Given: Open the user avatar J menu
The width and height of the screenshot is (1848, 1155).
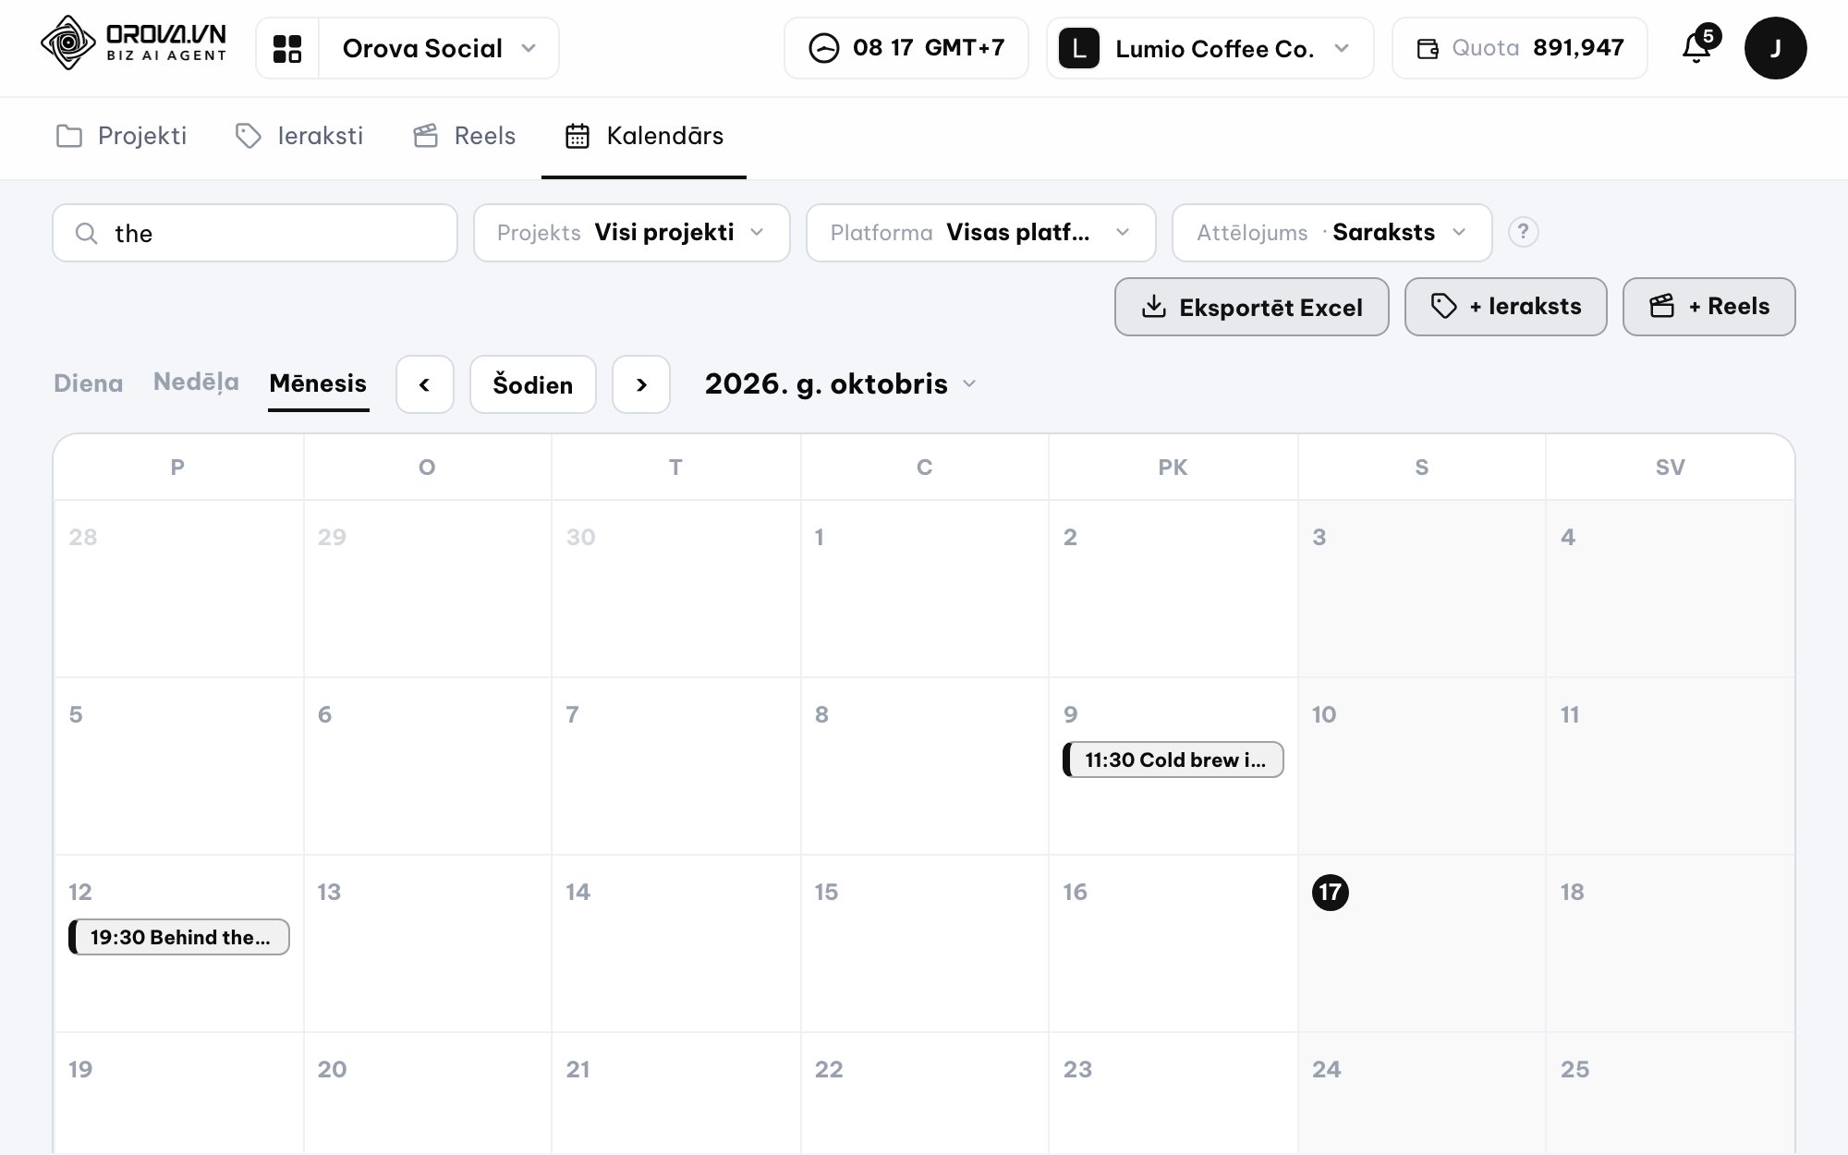Looking at the screenshot, I should click(1775, 48).
